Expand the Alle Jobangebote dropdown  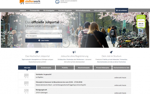[44, 36]
